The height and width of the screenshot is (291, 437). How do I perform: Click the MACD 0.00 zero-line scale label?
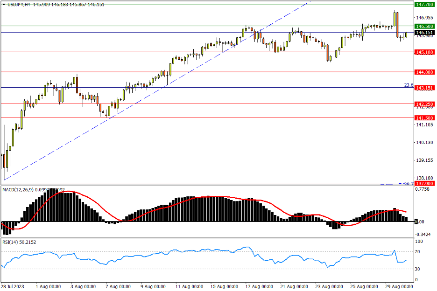tap(420, 222)
